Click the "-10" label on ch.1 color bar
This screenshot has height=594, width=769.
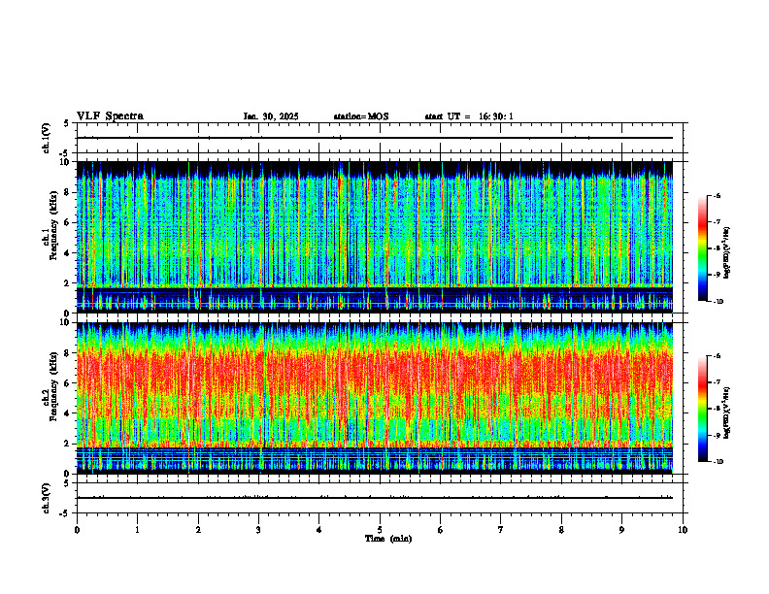718,302
